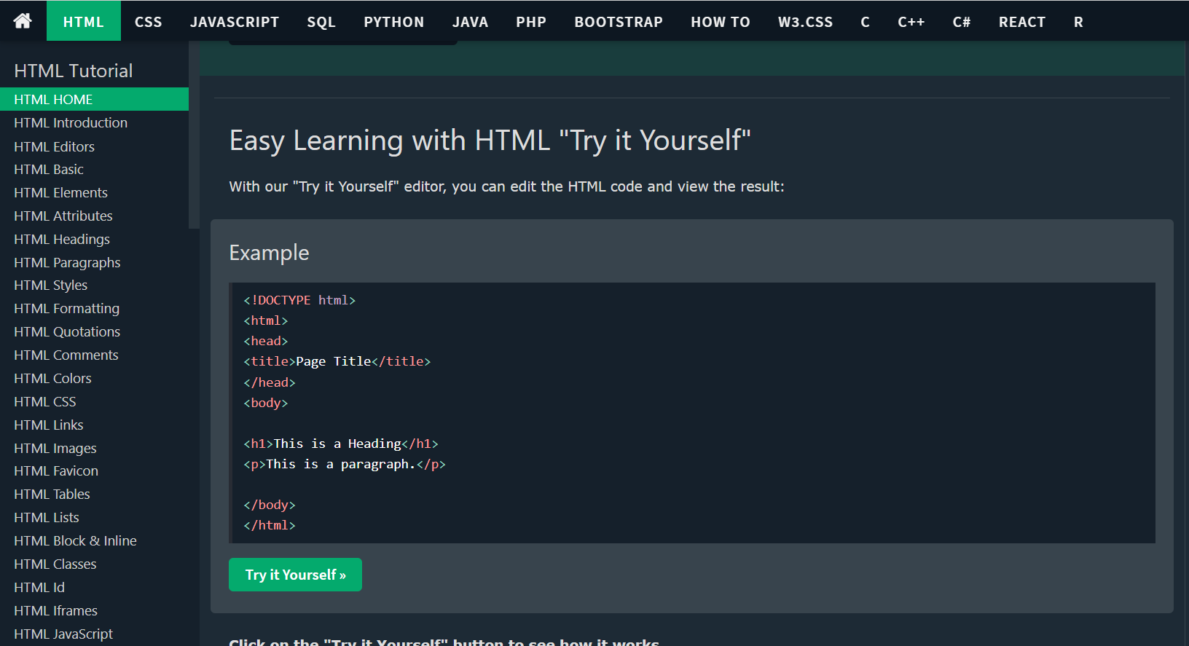Open HTML Classes chapter
Viewport: 1189px width, 646px height.
(x=94, y=564)
